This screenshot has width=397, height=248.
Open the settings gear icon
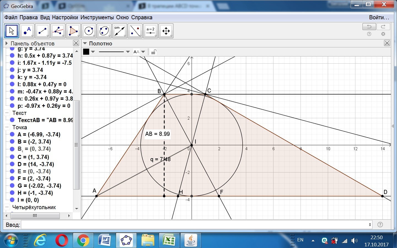click(383, 34)
